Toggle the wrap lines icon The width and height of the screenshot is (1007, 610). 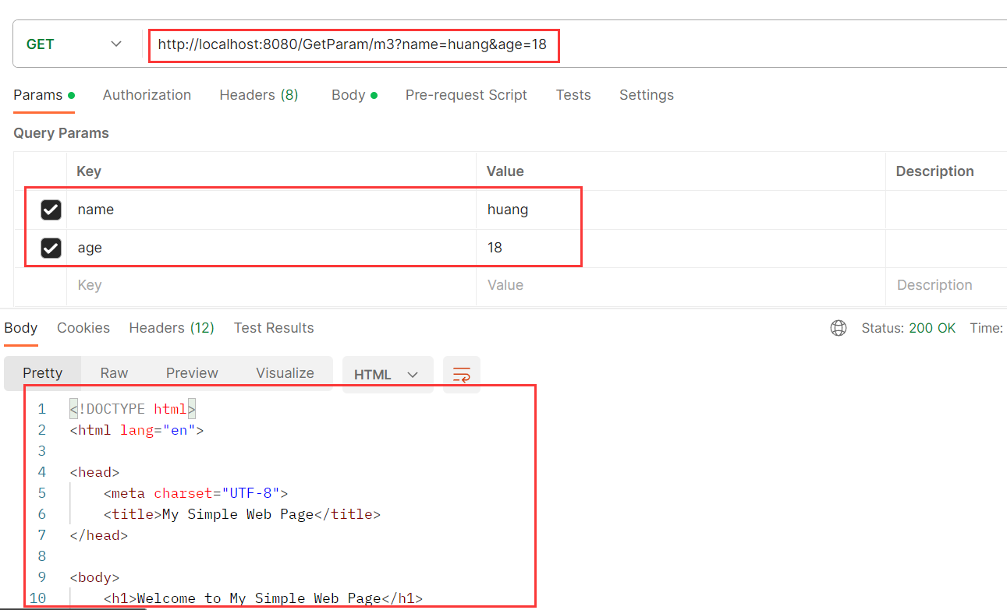click(x=462, y=375)
